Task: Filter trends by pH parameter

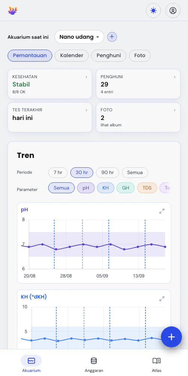Action: (86, 188)
